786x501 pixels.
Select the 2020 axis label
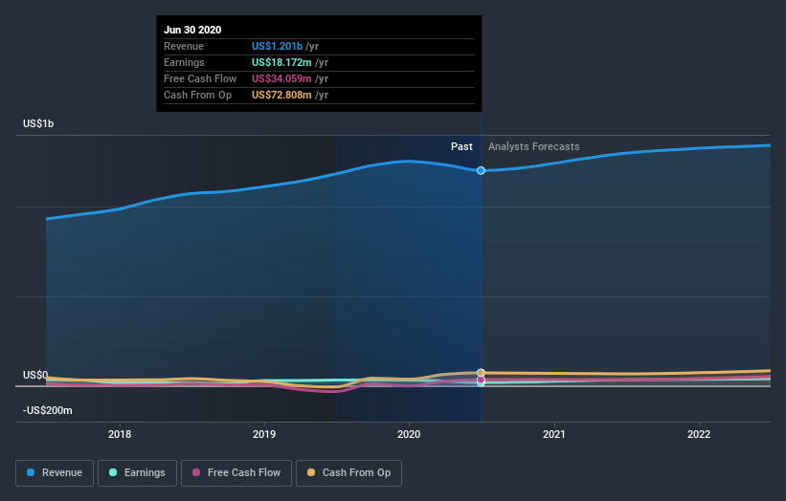pos(409,434)
